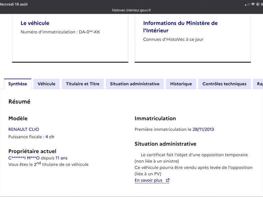Image resolution: width=263 pixels, height=197 pixels.
Task: Go to the Historique tab
Action: pyautogui.click(x=181, y=84)
